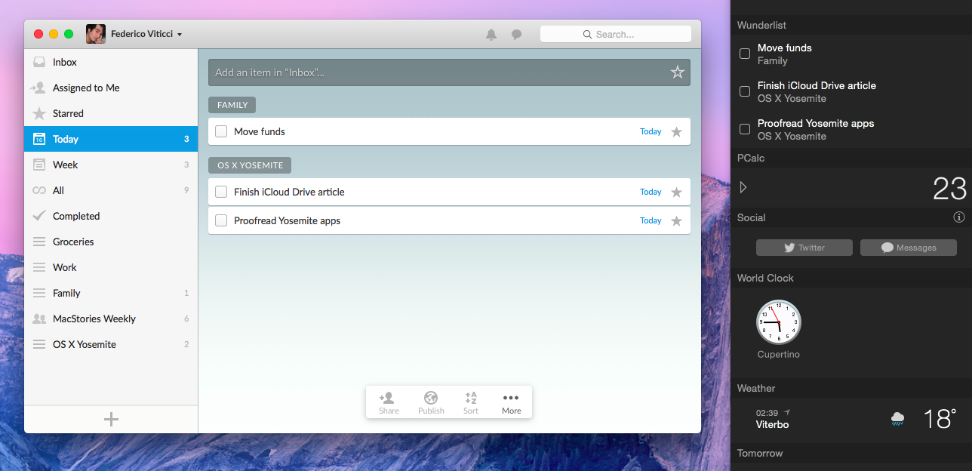Image resolution: width=972 pixels, height=471 pixels.
Task: Click the Starred list star icon
Action: click(39, 113)
